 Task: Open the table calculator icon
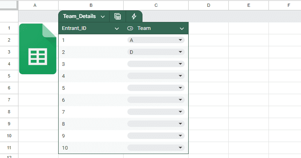coord(118,16)
